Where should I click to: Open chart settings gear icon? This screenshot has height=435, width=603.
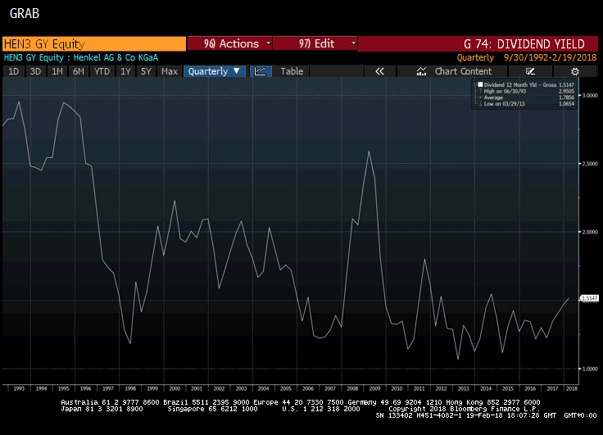click(575, 71)
